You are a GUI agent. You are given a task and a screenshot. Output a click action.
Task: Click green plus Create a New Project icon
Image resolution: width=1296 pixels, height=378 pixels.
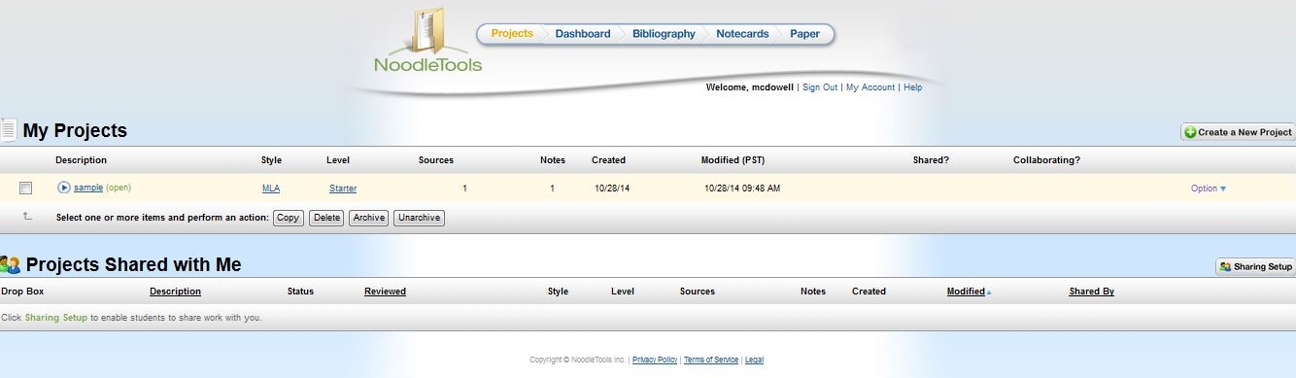pyautogui.click(x=1190, y=132)
